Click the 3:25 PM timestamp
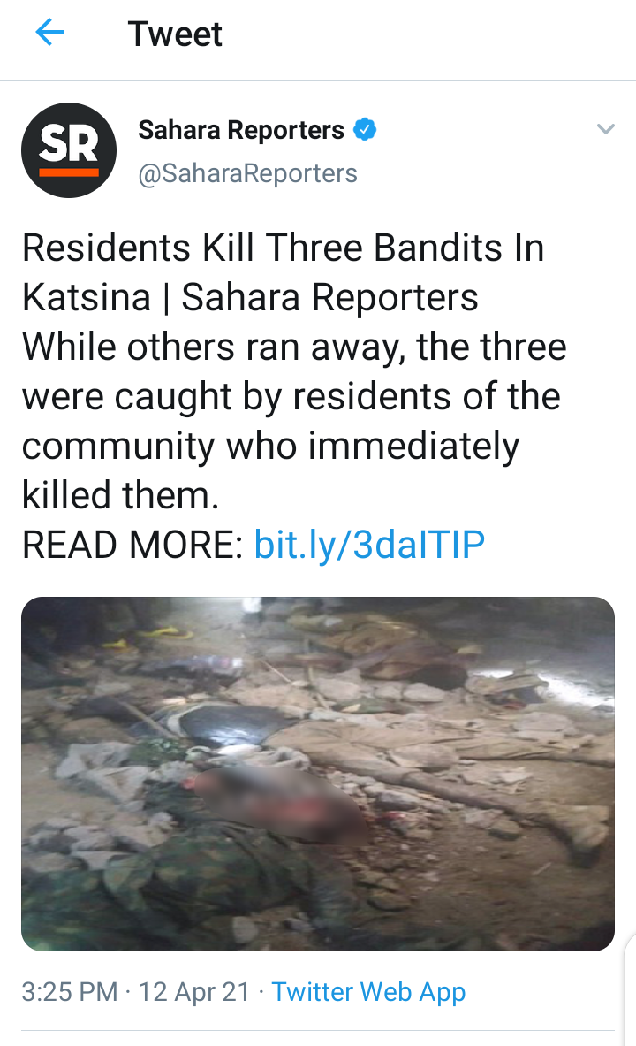 (x=69, y=991)
